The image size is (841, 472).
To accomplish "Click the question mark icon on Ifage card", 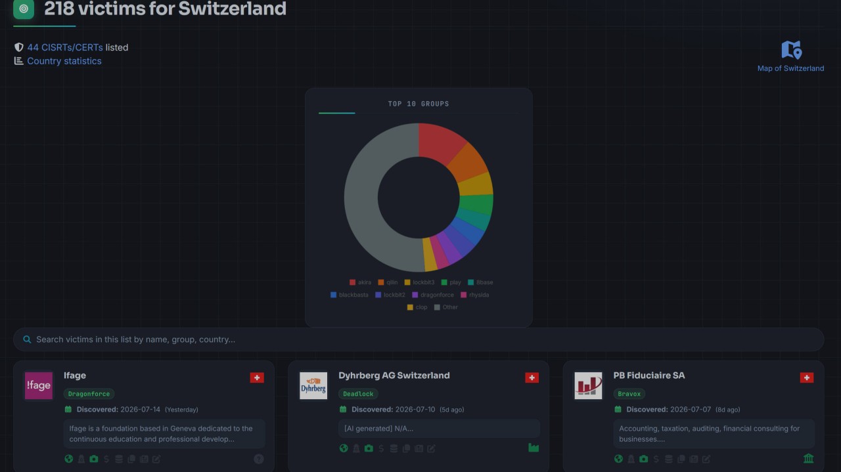I will tap(259, 459).
